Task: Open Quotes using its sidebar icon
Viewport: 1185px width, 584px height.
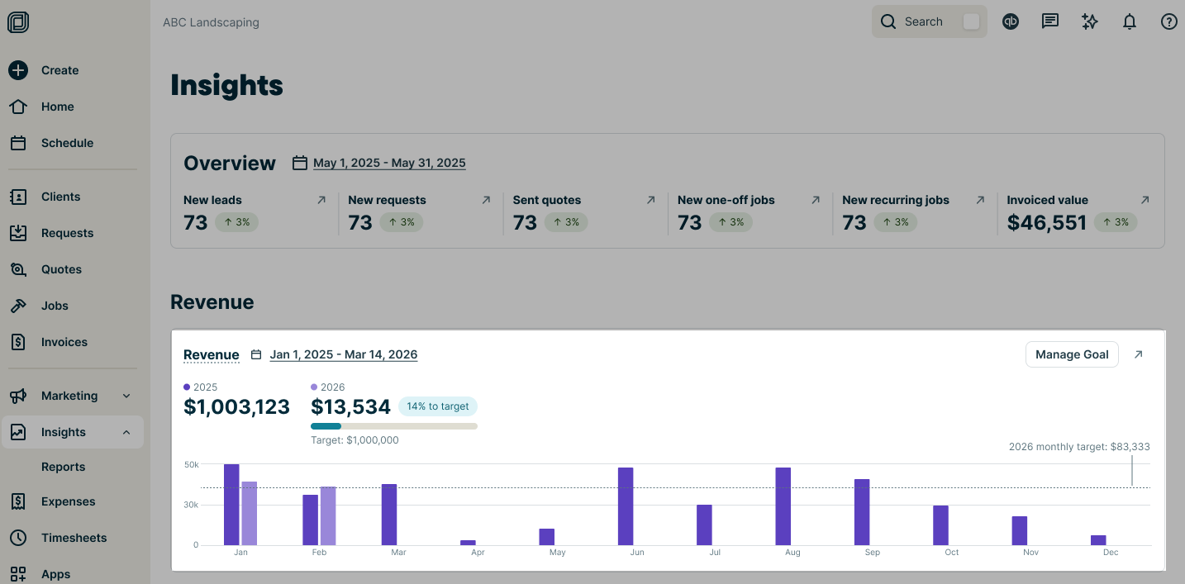Action: 17,268
